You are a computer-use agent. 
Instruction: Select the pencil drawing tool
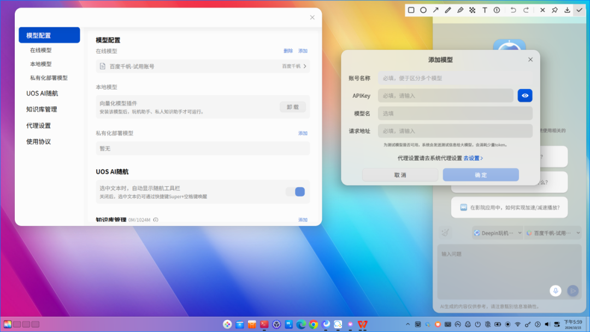(448, 10)
